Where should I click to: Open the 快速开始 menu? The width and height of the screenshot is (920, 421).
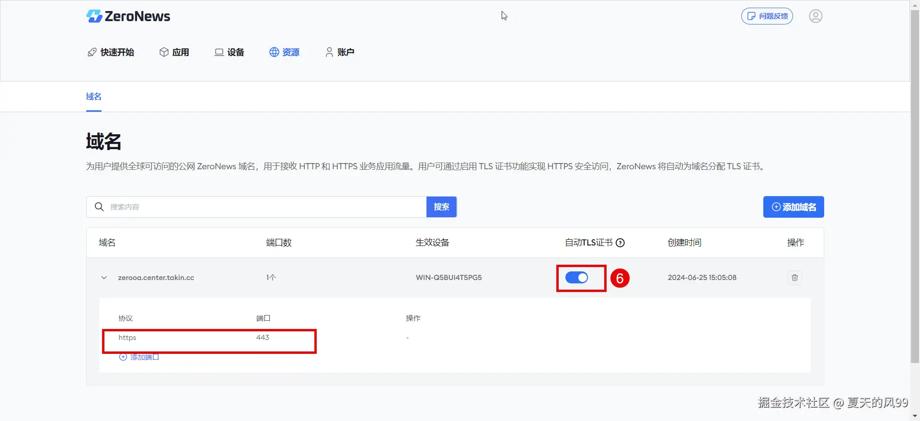(x=111, y=52)
